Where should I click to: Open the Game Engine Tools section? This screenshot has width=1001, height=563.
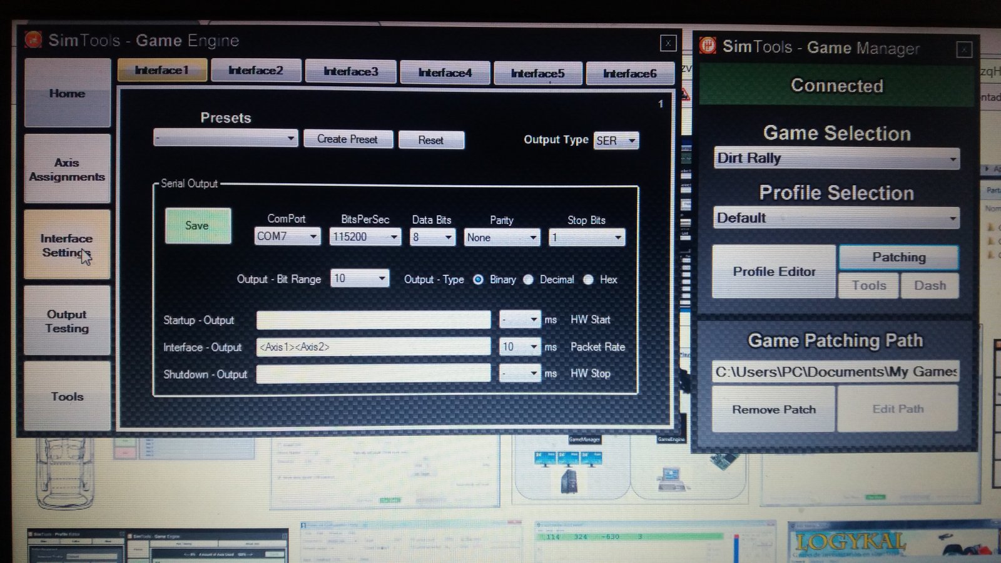(x=68, y=396)
